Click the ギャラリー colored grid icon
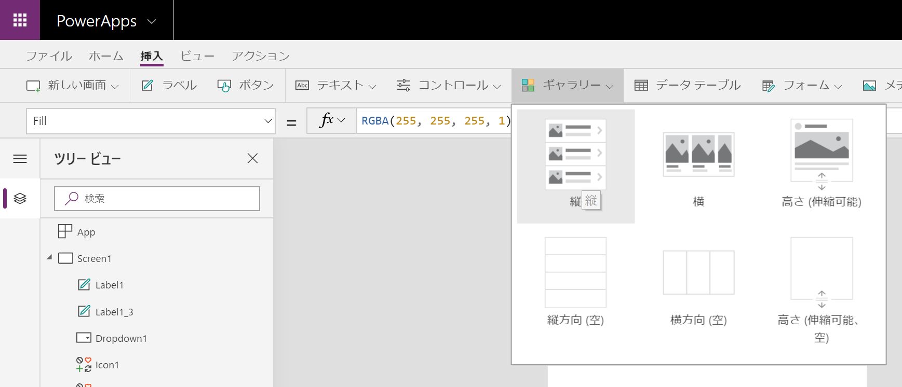 coord(528,85)
